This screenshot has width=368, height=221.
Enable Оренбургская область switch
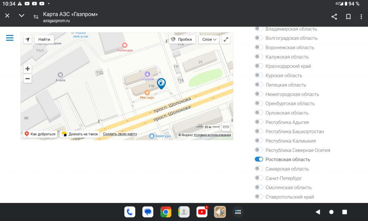259,103
